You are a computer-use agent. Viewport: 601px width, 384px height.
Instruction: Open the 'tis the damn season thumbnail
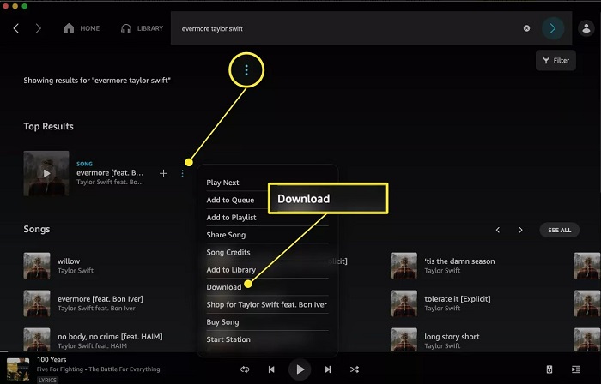(404, 266)
